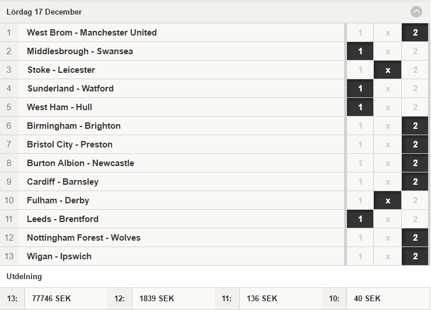Deselect outcome 2 for Wigan - Ipswich
This screenshot has width=431, height=310.
(415, 257)
